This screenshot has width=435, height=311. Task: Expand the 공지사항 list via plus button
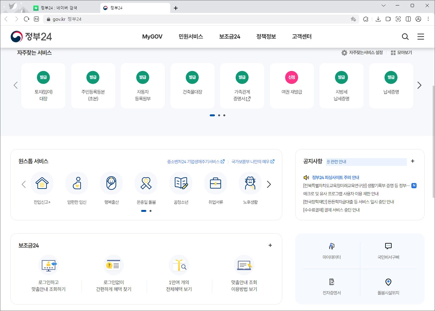coord(413,161)
